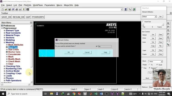
Task: Open the File menu
Action: [3, 5]
